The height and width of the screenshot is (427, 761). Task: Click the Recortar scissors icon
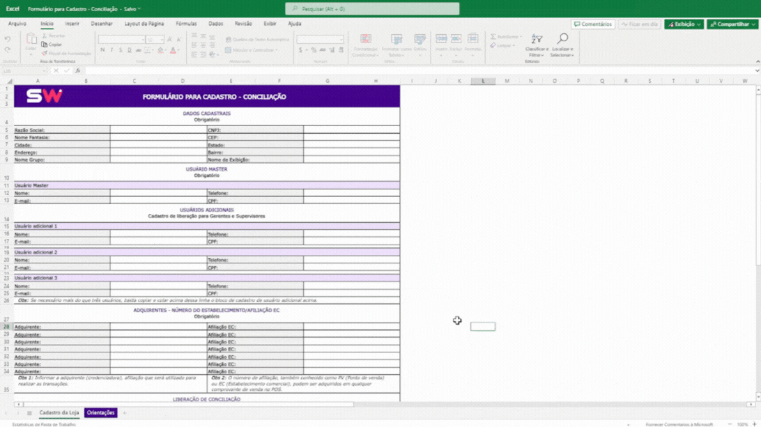point(45,36)
